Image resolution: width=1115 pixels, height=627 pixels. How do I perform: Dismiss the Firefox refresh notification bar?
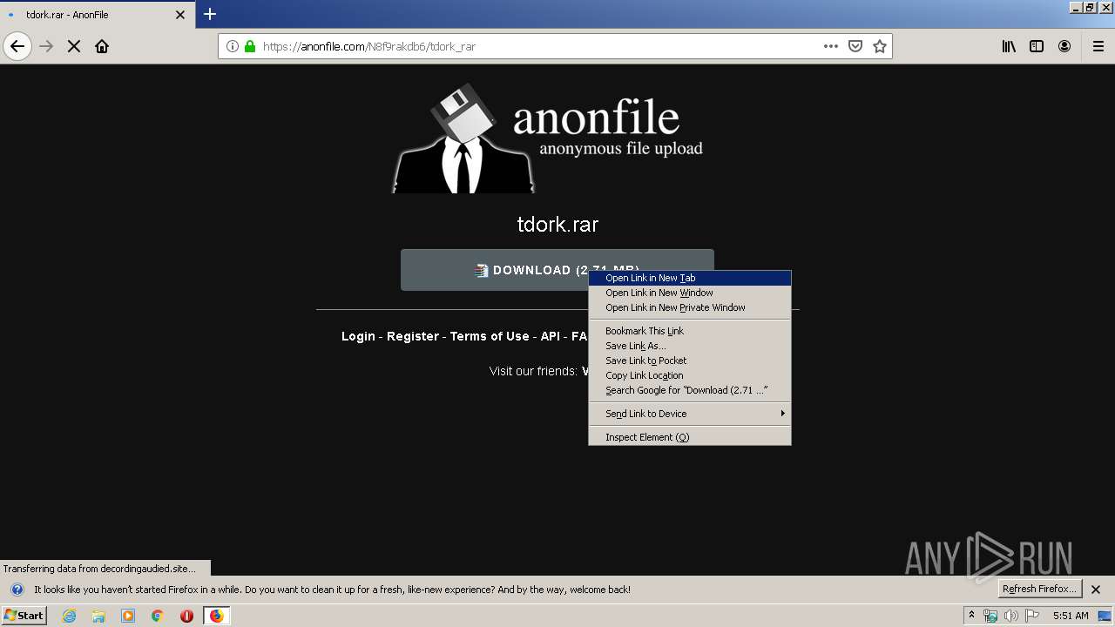pos(1096,590)
